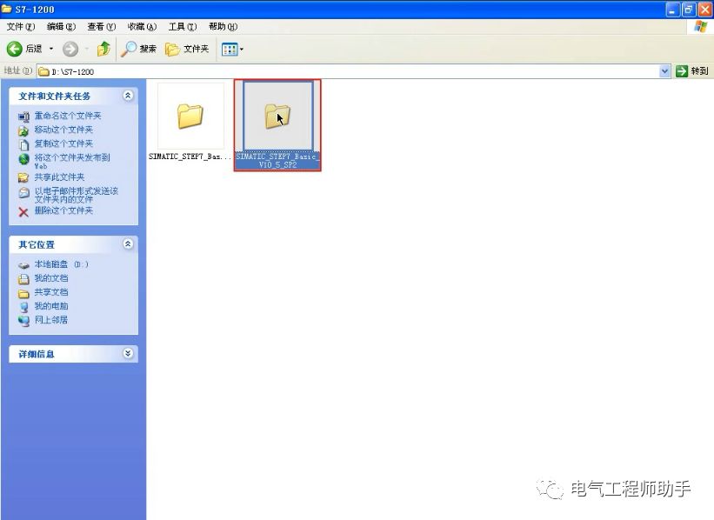Click the copy folder icon
The height and width of the screenshot is (520, 714).
point(23,145)
